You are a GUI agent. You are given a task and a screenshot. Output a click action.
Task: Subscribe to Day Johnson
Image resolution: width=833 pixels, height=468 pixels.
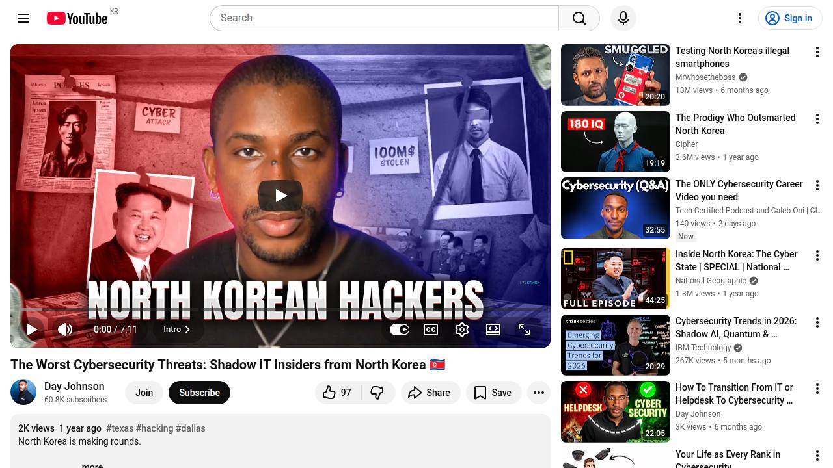(199, 393)
